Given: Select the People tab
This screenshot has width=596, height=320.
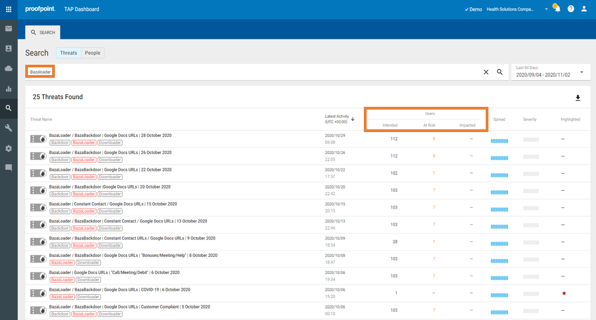Looking at the screenshot, I should pyautogui.click(x=93, y=53).
